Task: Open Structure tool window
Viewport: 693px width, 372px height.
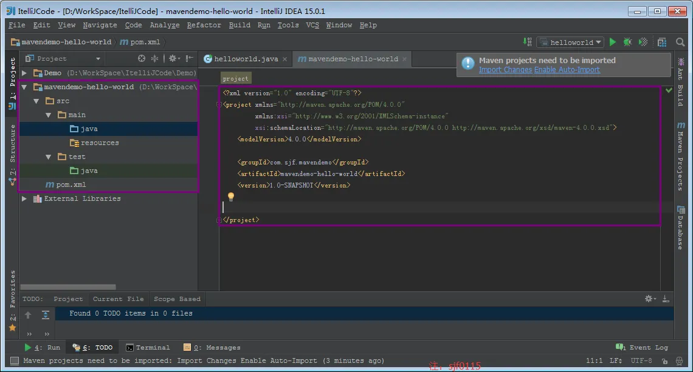Action: (12, 155)
